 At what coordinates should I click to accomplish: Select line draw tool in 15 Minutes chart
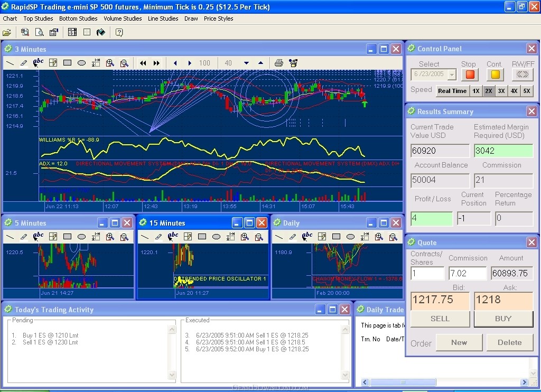click(x=145, y=237)
